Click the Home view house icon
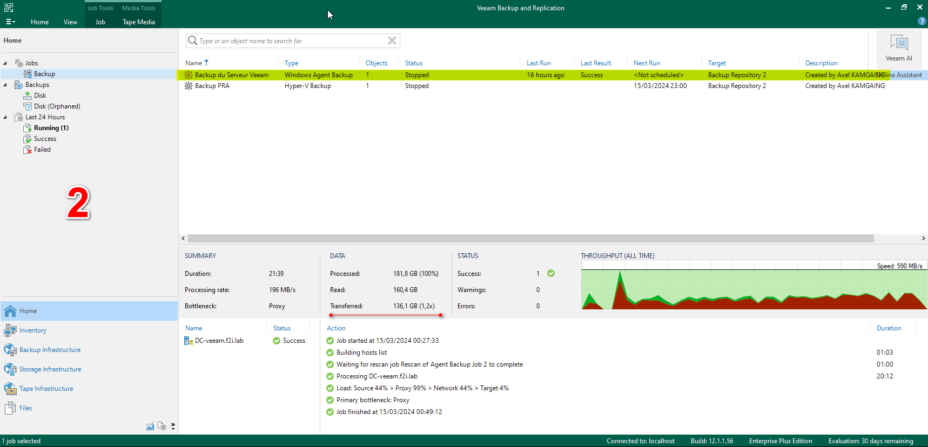Image resolution: width=928 pixels, height=447 pixels. 10,311
